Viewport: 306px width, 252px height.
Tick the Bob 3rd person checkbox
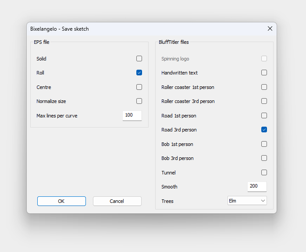click(264, 158)
